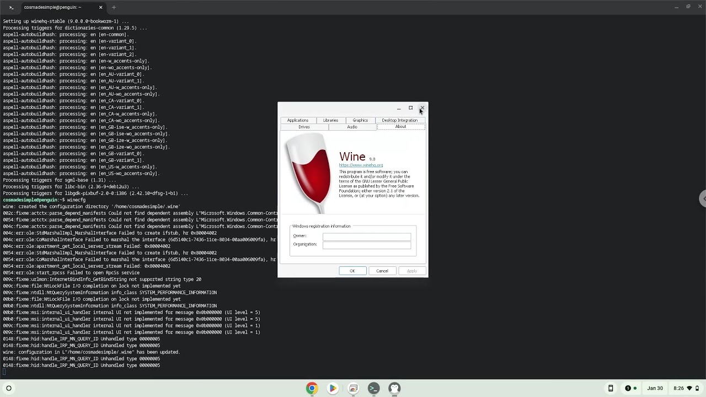Go to the Drives tab
Image resolution: width=706 pixels, height=397 pixels.
(304, 127)
